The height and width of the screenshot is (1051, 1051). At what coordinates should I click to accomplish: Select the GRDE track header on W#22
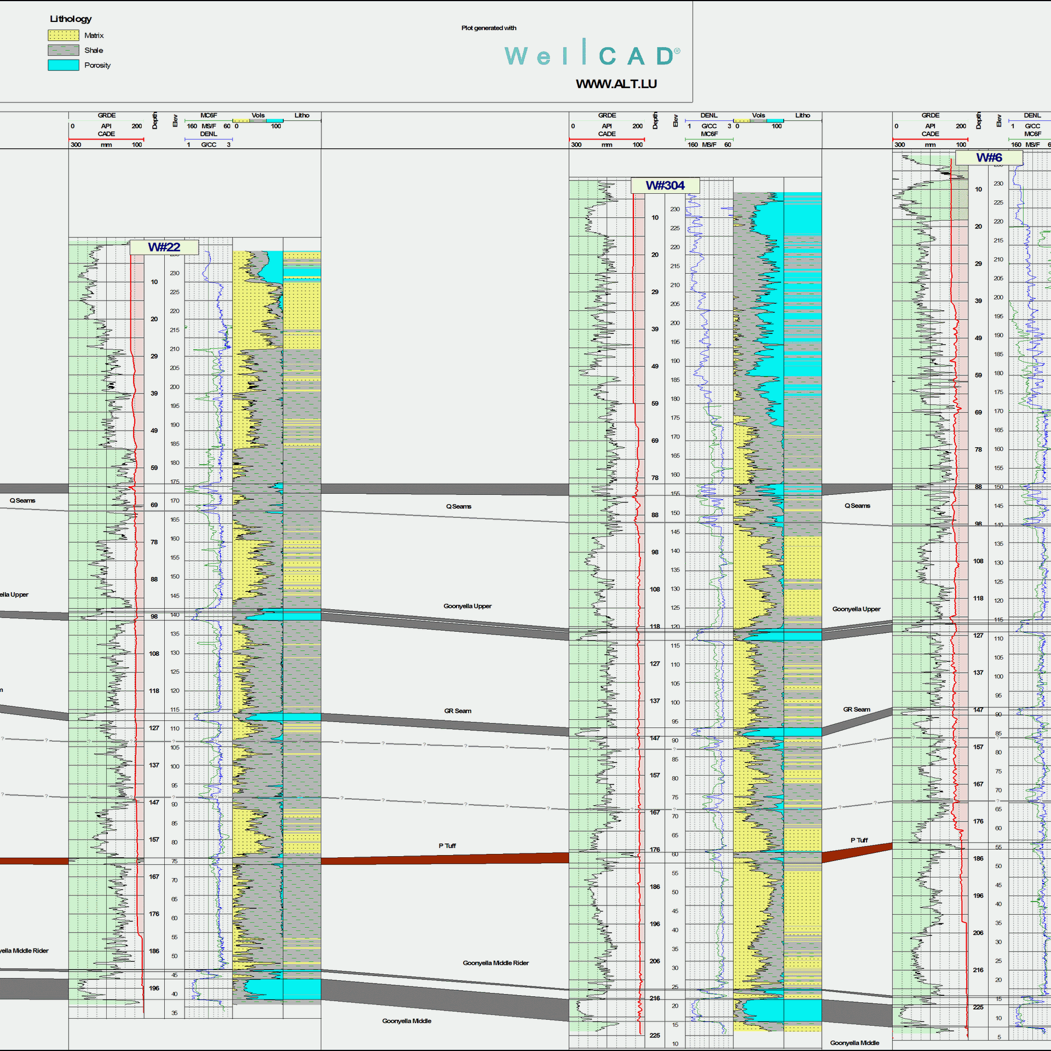coord(106,115)
